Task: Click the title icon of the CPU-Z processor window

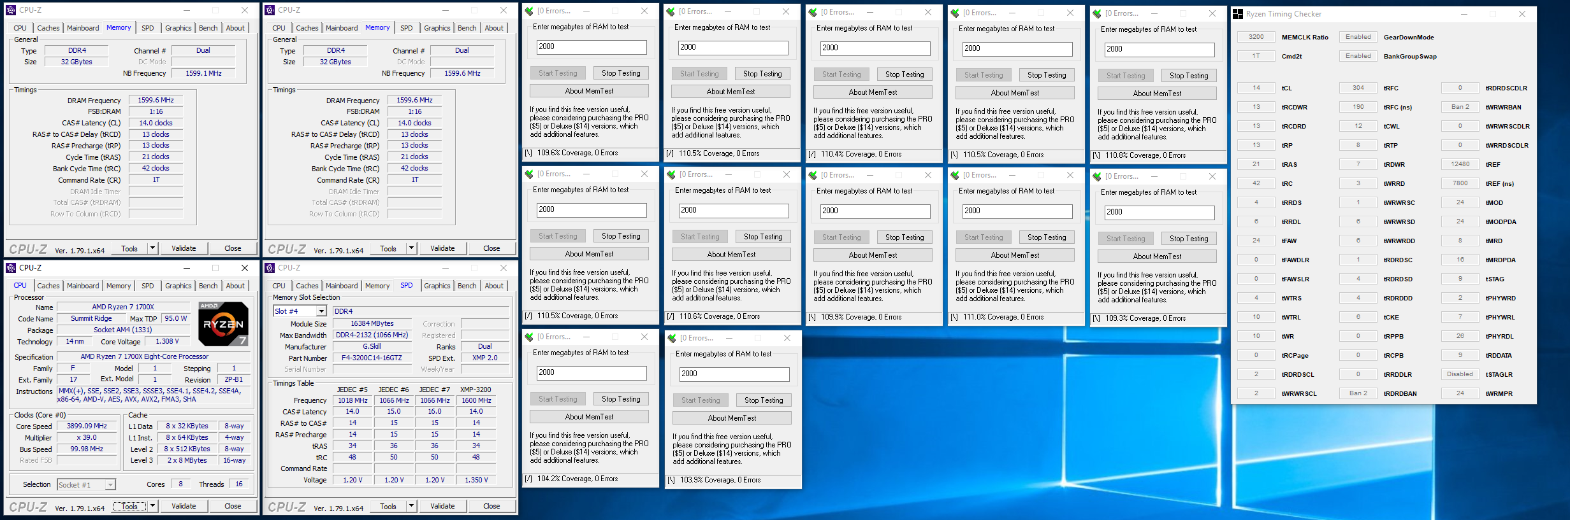Action: pyautogui.click(x=11, y=267)
